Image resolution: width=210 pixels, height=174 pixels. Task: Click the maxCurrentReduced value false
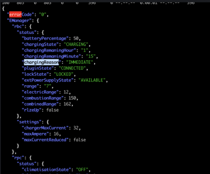(80, 140)
